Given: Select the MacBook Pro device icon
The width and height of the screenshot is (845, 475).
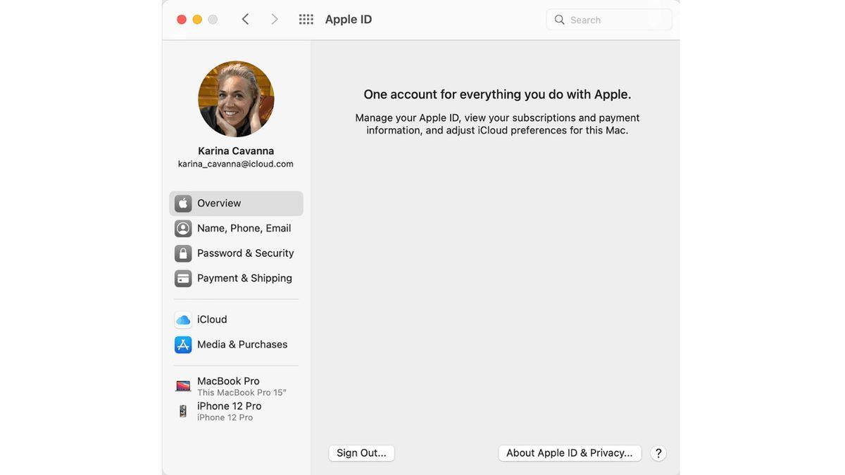Looking at the screenshot, I should (183, 385).
